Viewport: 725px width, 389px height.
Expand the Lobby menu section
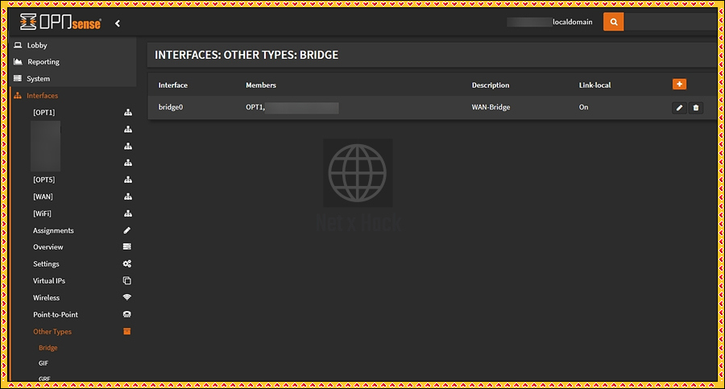pyautogui.click(x=37, y=46)
